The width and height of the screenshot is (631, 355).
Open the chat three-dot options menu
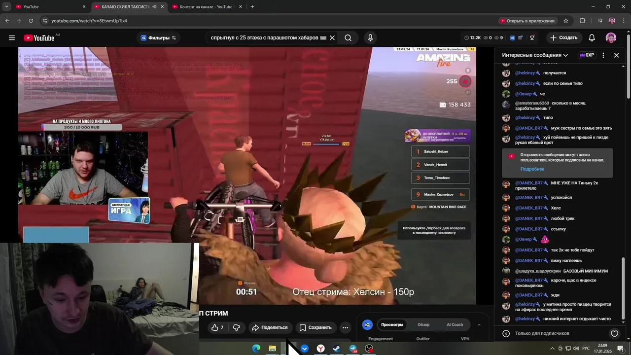(603, 55)
